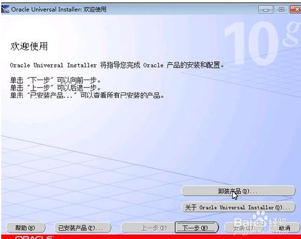The height and width of the screenshot is (239, 301).
Task: Click the 欢迎使用 heading text
Action: [x=29, y=46]
